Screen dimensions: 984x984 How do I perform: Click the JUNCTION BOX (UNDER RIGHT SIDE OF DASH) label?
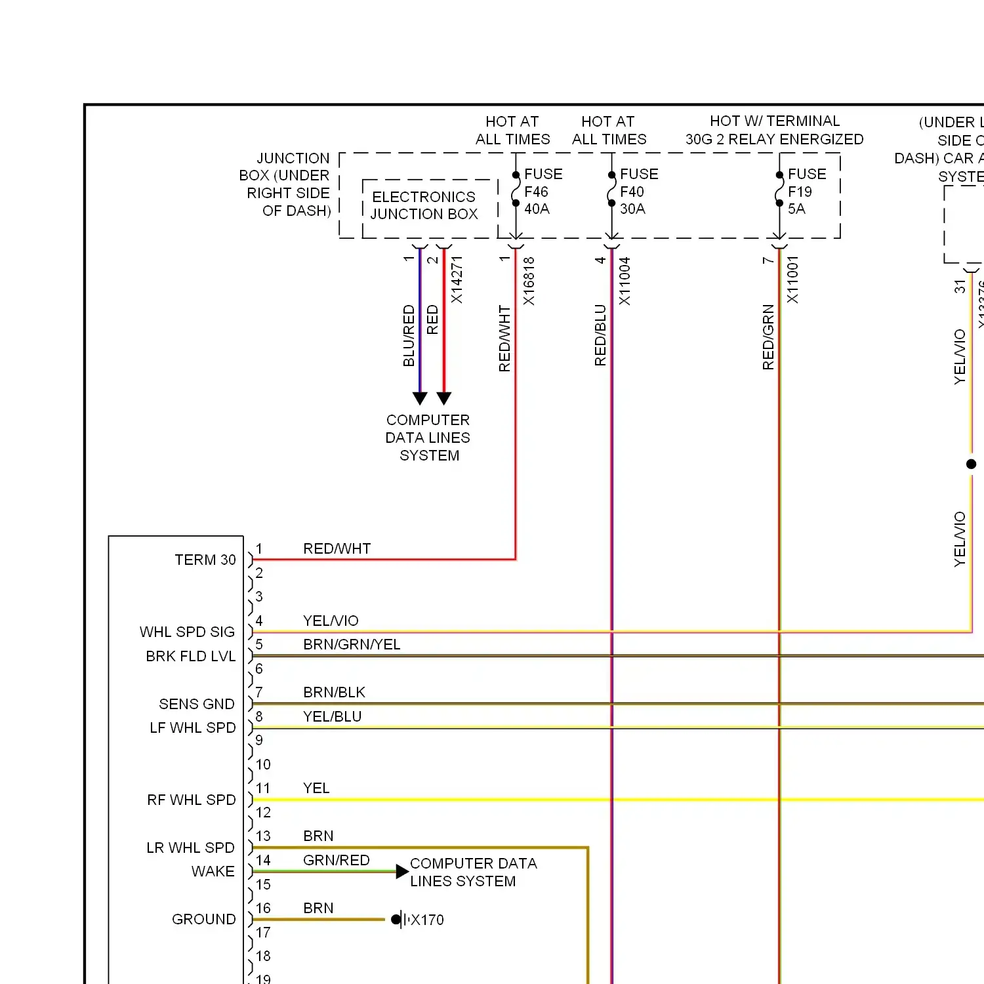pos(285,184)
